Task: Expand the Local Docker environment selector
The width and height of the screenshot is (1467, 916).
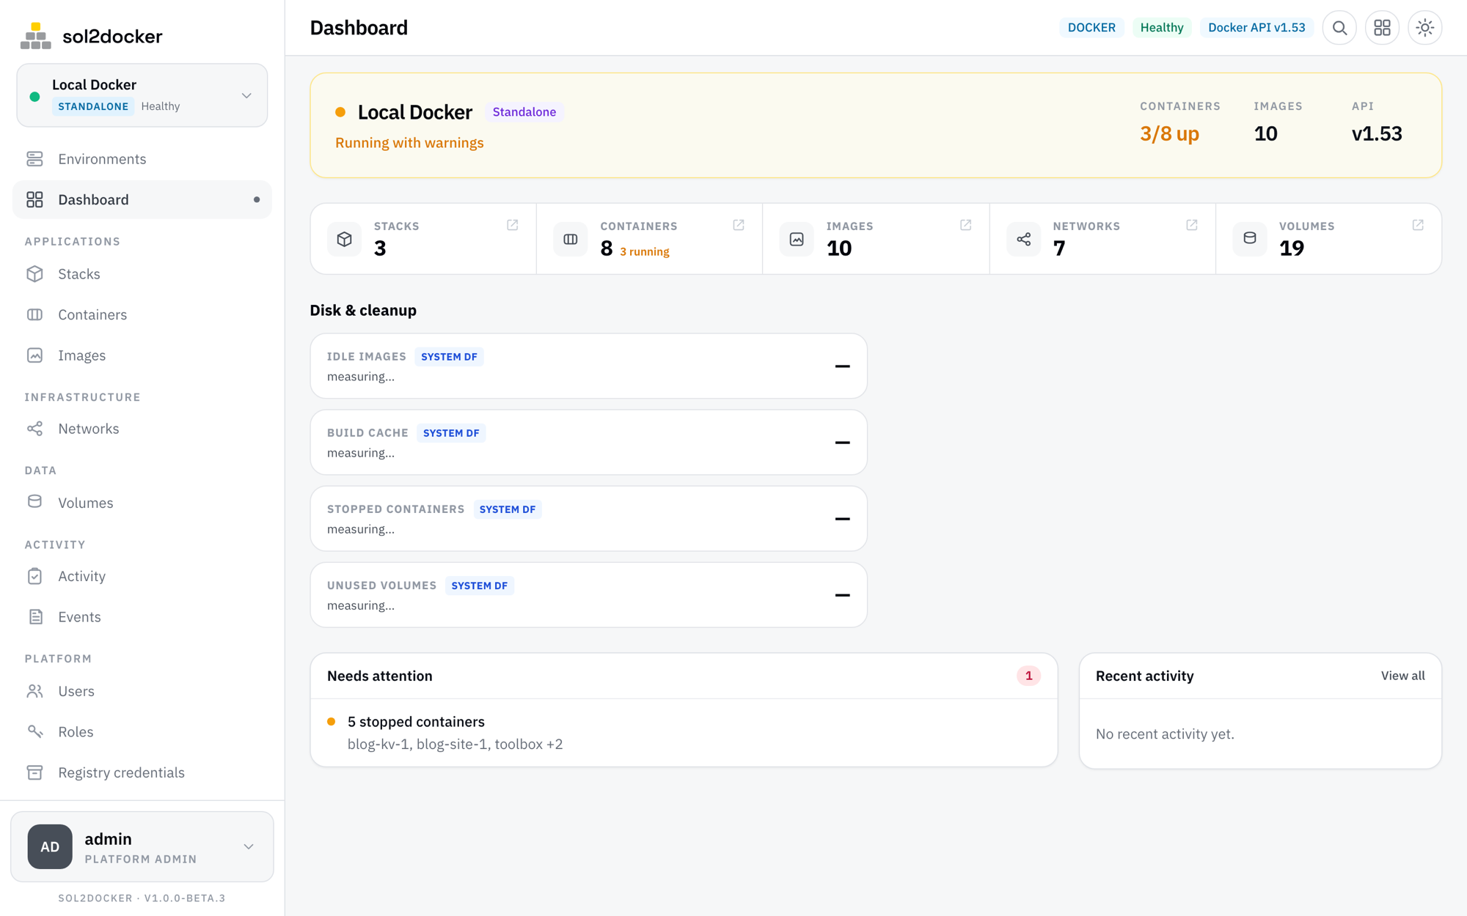Action: pos(142,95)
